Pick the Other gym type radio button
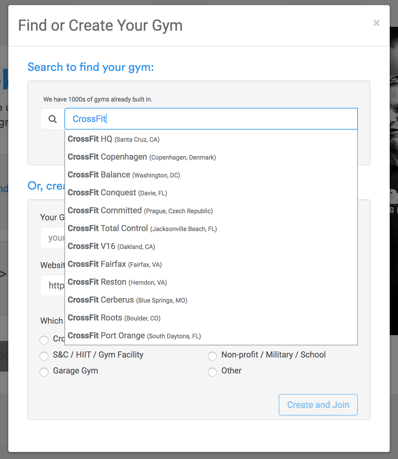The image size is (398, 459). pos(212,372)
